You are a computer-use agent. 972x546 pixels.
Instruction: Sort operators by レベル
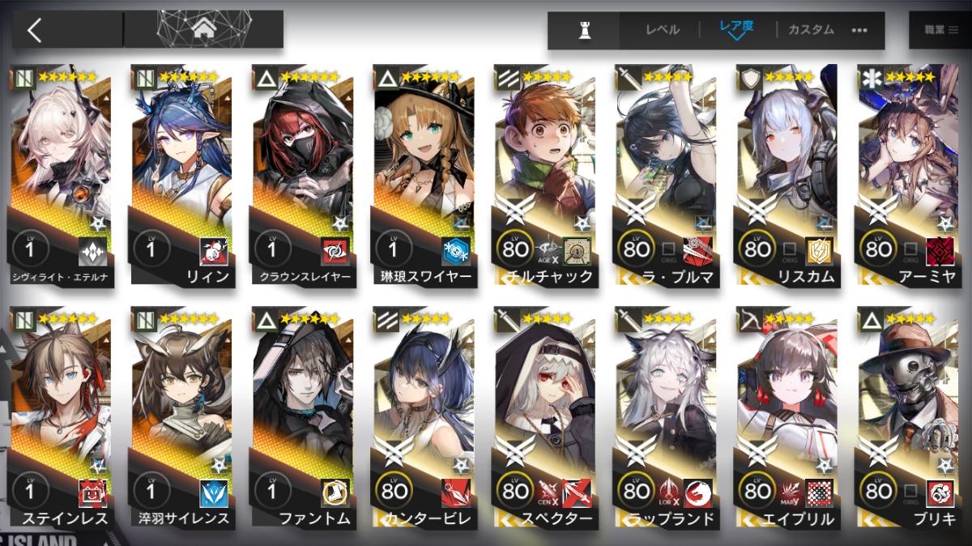662,30
